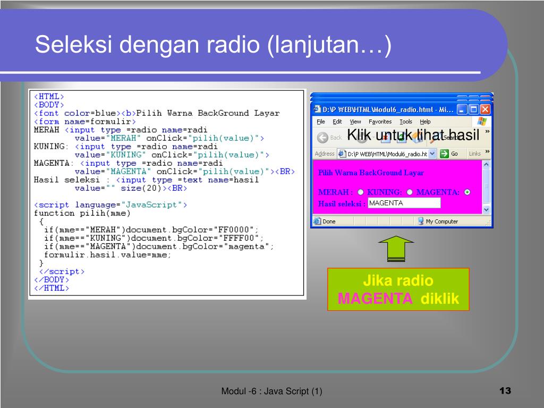The image size is (544, 408).
Task: Select the MERAH radio button
Action: [x=361, y=192]
